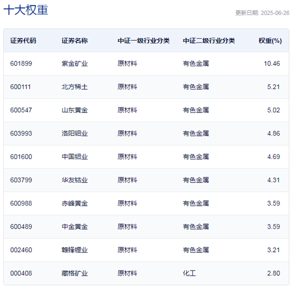Click the 中证二级行业分类 column header
This screenshot has width=293, height=289.
tap(209, 41)
